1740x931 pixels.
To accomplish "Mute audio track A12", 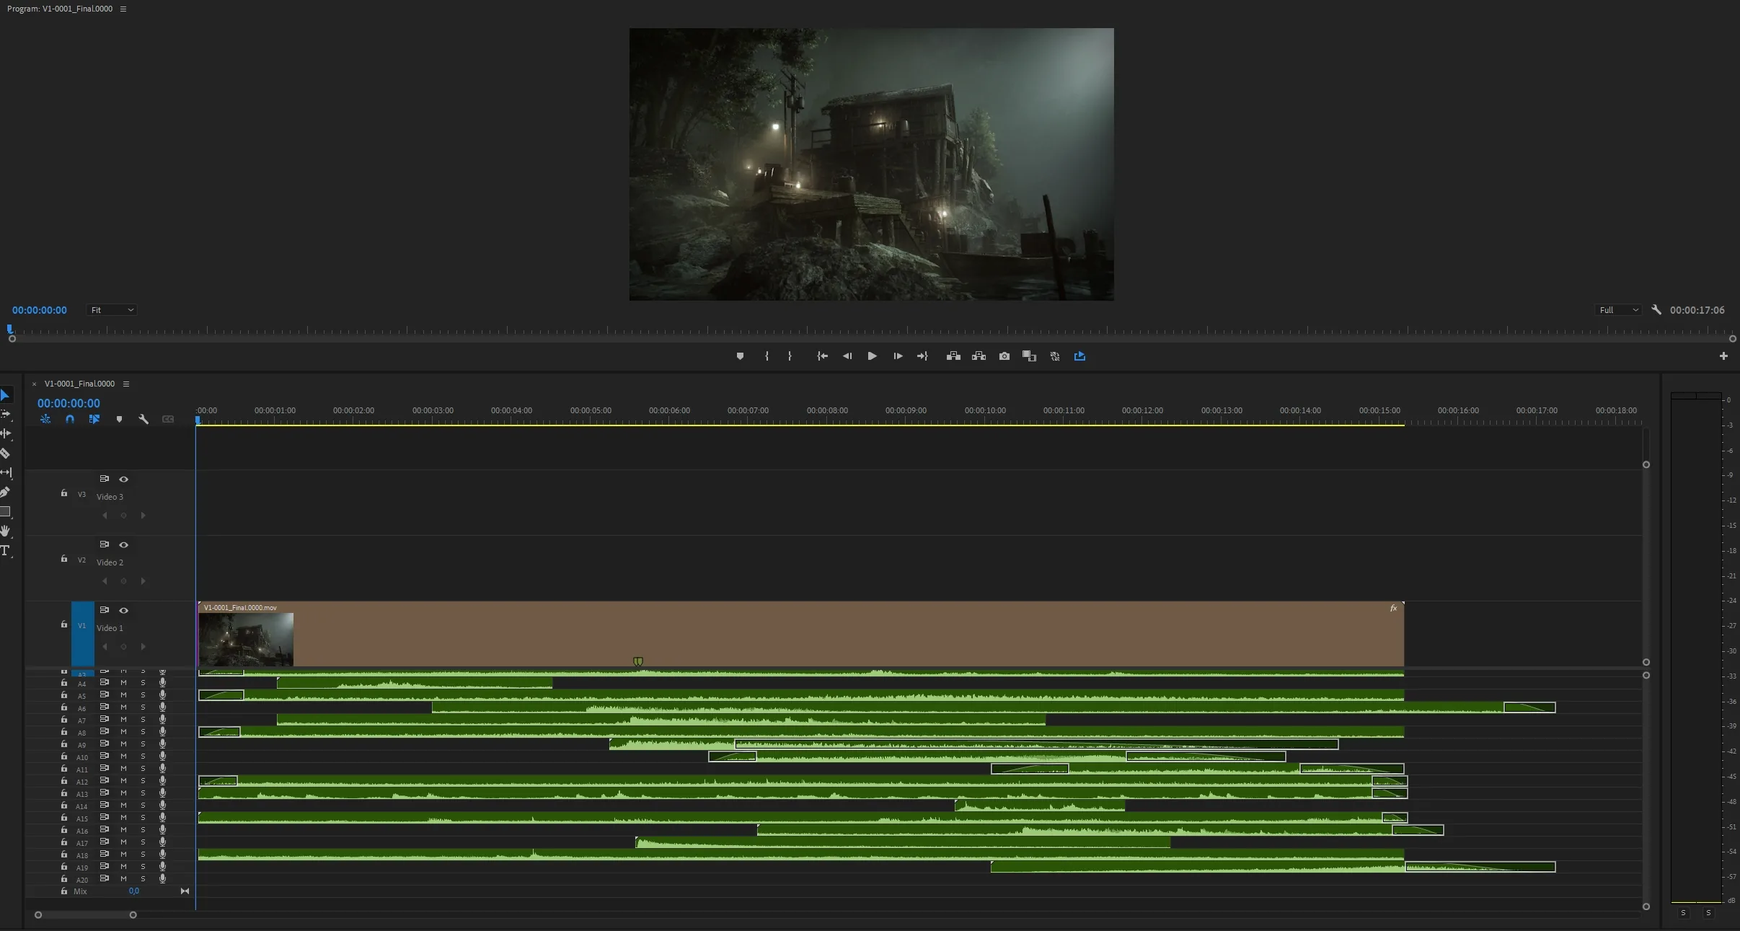I will click(x=123, y=781).
